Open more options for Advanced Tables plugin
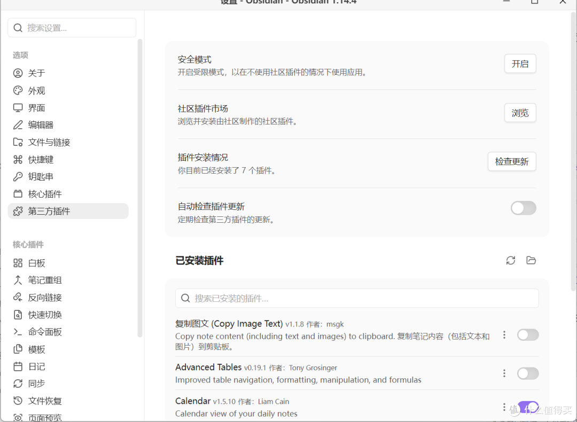 504,373
